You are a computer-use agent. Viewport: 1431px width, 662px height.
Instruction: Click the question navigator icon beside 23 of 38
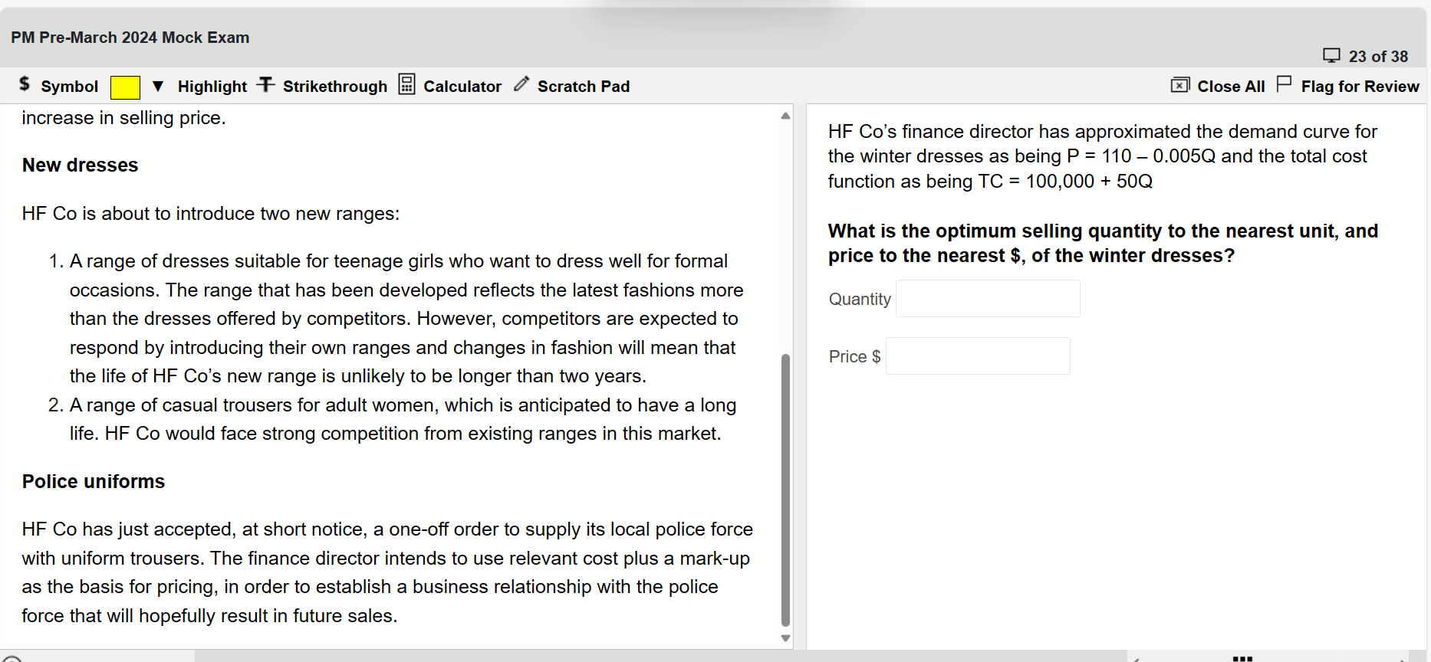tap(1331, 56)
